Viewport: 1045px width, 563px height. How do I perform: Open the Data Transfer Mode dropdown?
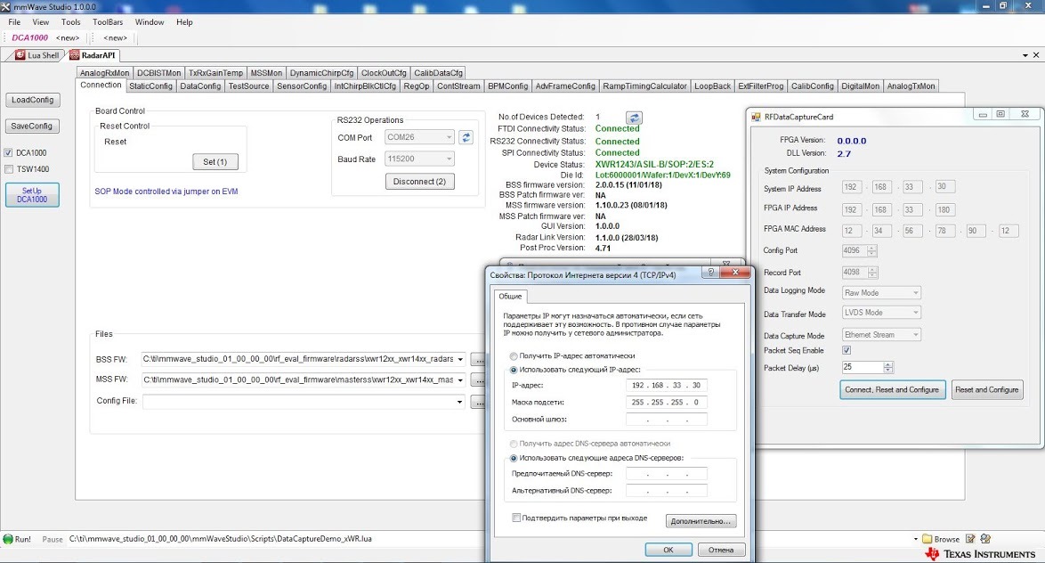click(x=915, y=312)
